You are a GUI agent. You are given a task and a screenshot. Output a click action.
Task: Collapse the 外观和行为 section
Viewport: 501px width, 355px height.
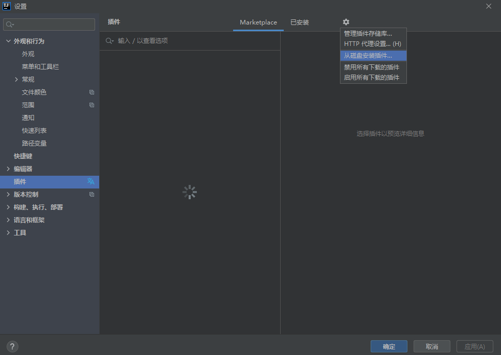8,41
